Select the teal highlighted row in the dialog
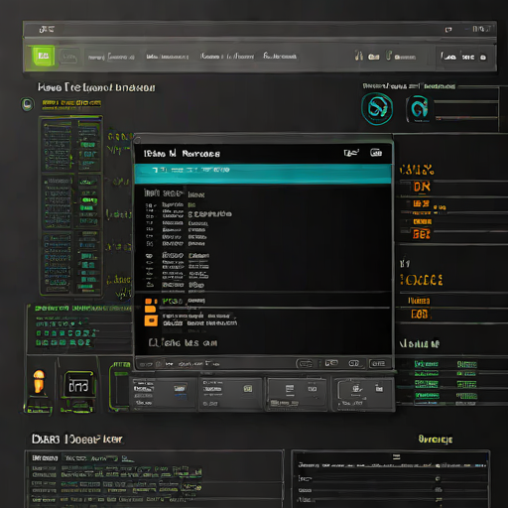The height and width of the screenshot is (508, 508). (x=263, y=174)
